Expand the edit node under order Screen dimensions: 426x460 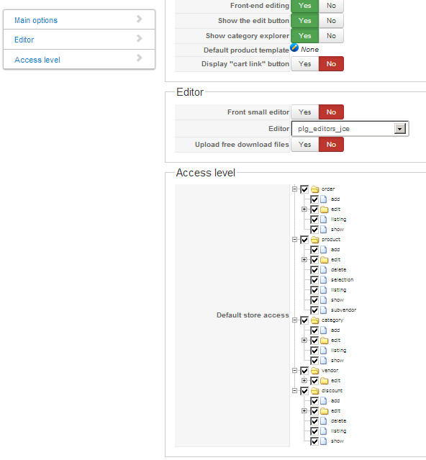(x=304, y=209)
